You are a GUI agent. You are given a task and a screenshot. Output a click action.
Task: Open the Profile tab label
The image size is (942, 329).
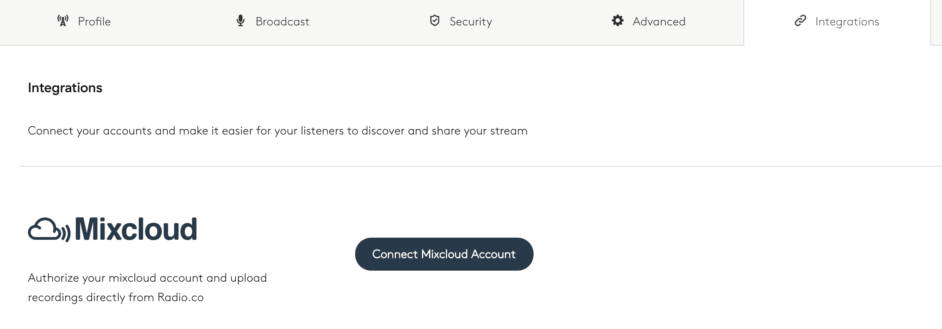coord(94,22)
